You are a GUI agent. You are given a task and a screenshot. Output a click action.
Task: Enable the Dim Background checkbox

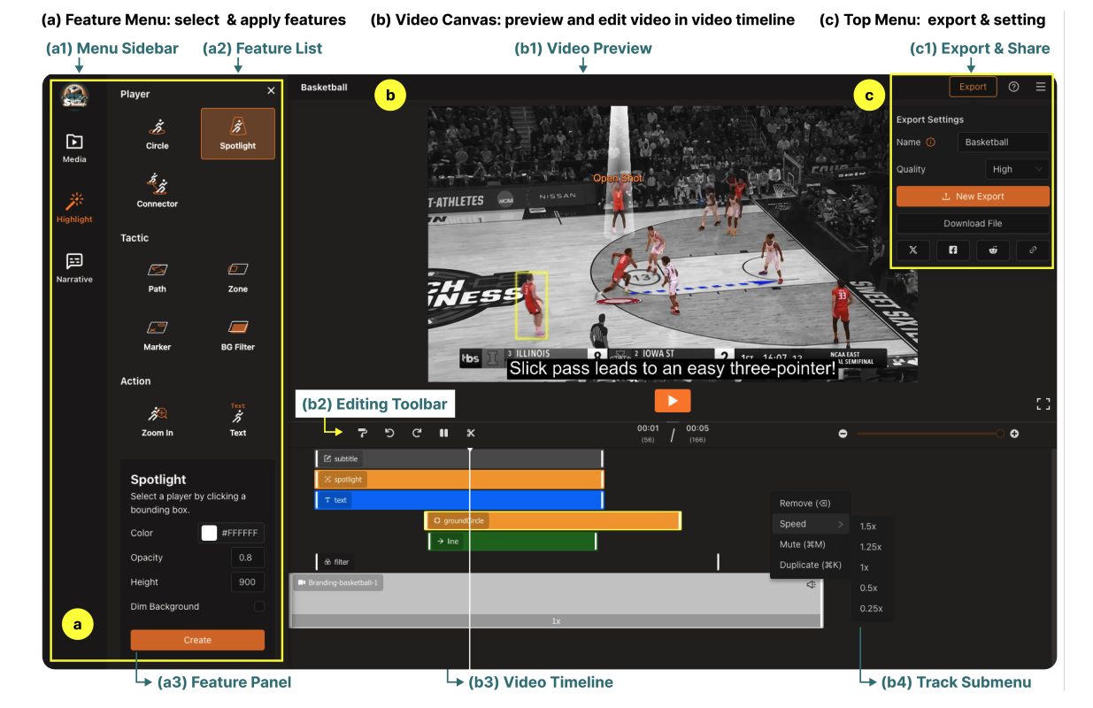coord(259,606)
